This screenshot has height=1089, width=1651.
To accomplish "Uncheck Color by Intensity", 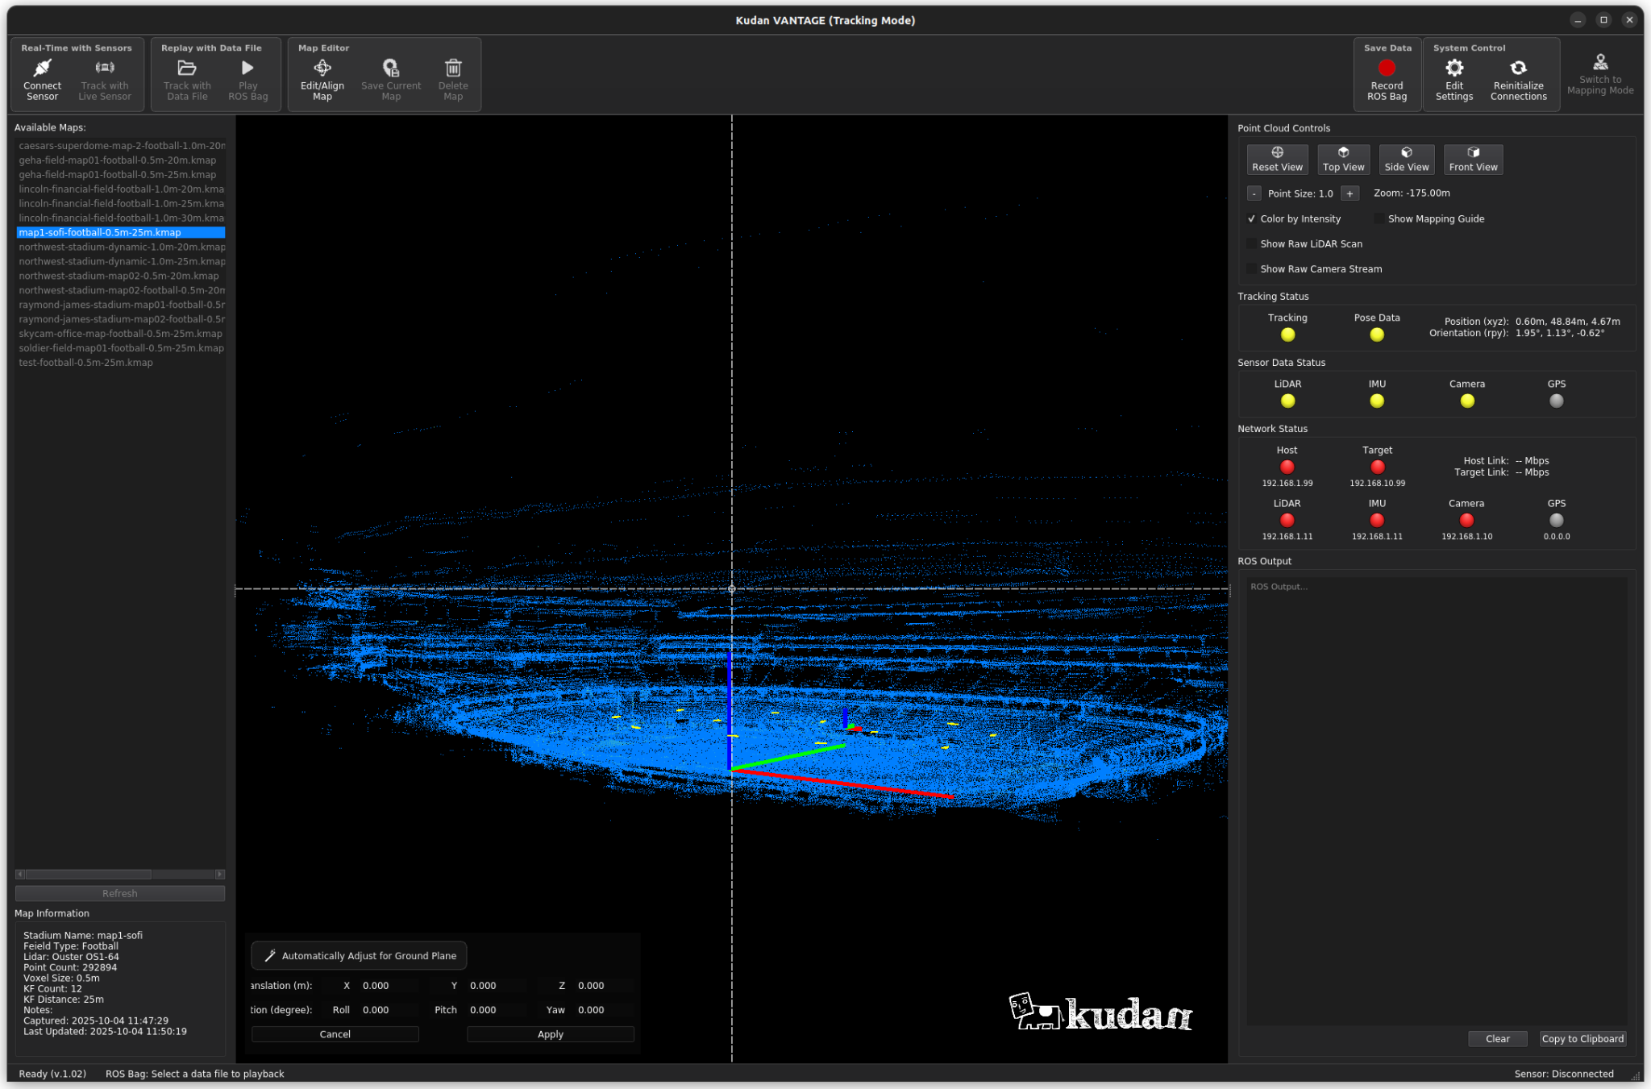I will (1251, 219).
